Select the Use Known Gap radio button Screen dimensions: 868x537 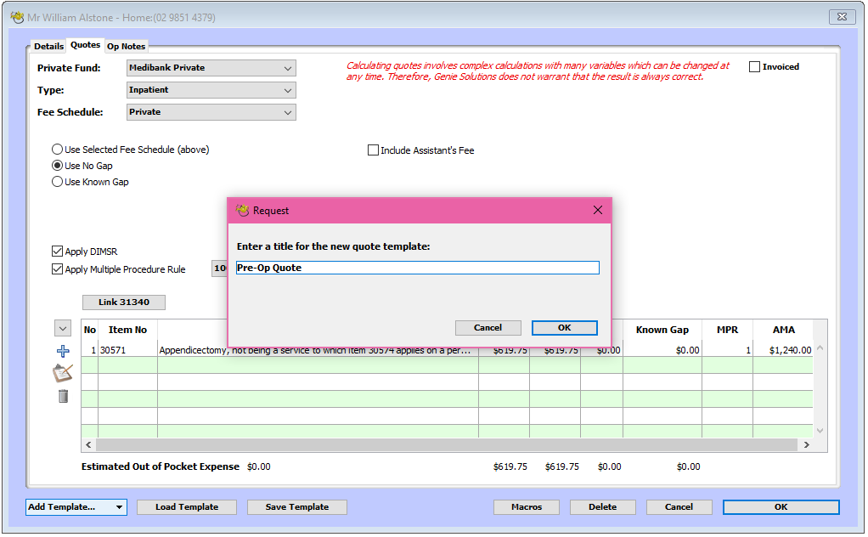56,181
